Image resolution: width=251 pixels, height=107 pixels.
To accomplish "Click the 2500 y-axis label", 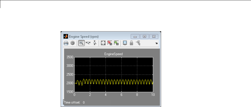I will (x=70, y=75).
